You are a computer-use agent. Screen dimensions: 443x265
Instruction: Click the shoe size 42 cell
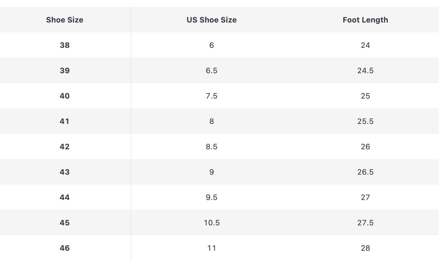pos(65,146)
